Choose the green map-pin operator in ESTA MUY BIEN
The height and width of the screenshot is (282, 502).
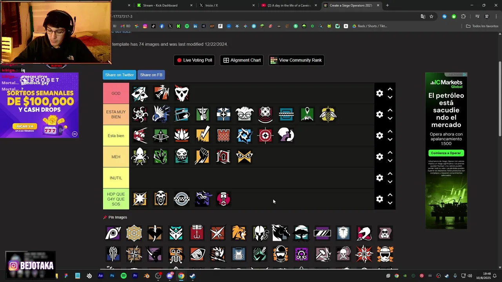307,114
